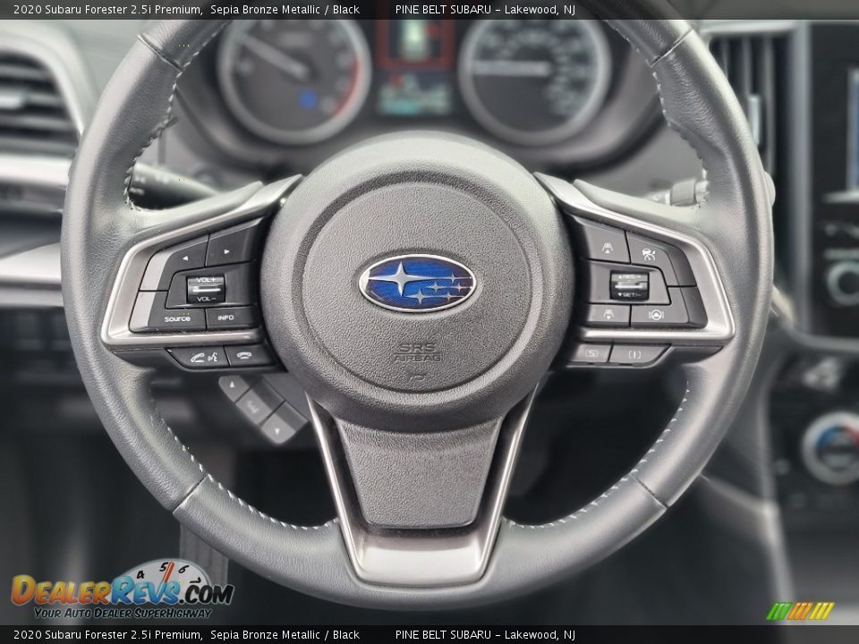This screenshot has width=859, height=644.
Task: Click the DealerRevs.com logo
Action: coord(122,590)
